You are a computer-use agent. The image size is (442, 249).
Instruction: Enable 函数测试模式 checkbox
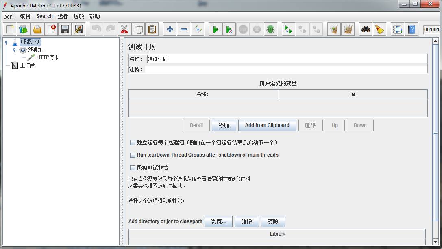coord(133,168)
